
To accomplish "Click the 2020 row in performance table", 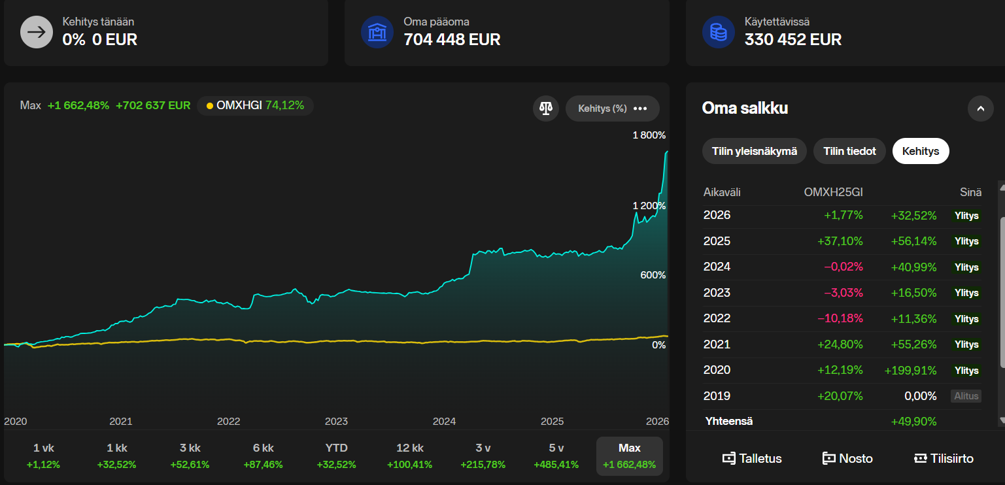I will tap(841, 371).
